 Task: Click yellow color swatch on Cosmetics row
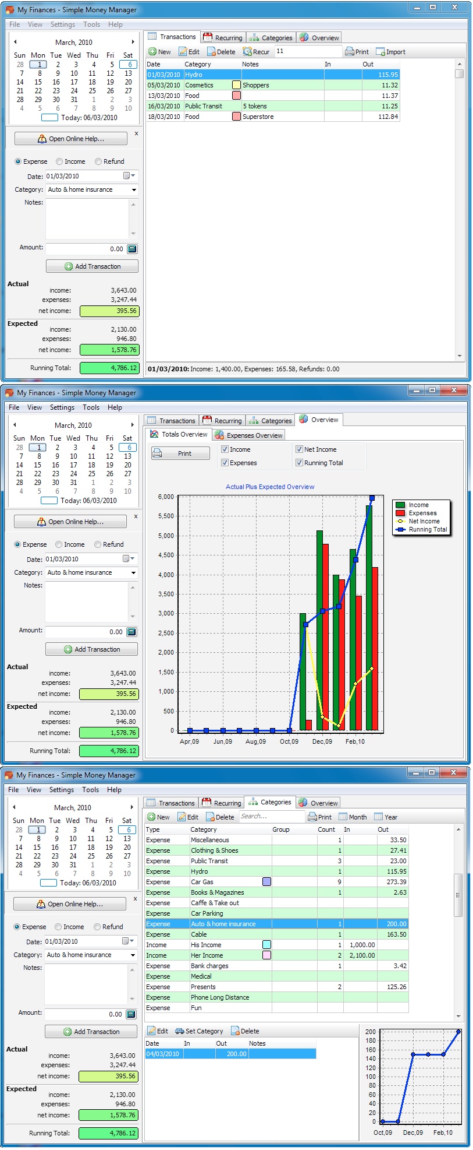point(236,85)
